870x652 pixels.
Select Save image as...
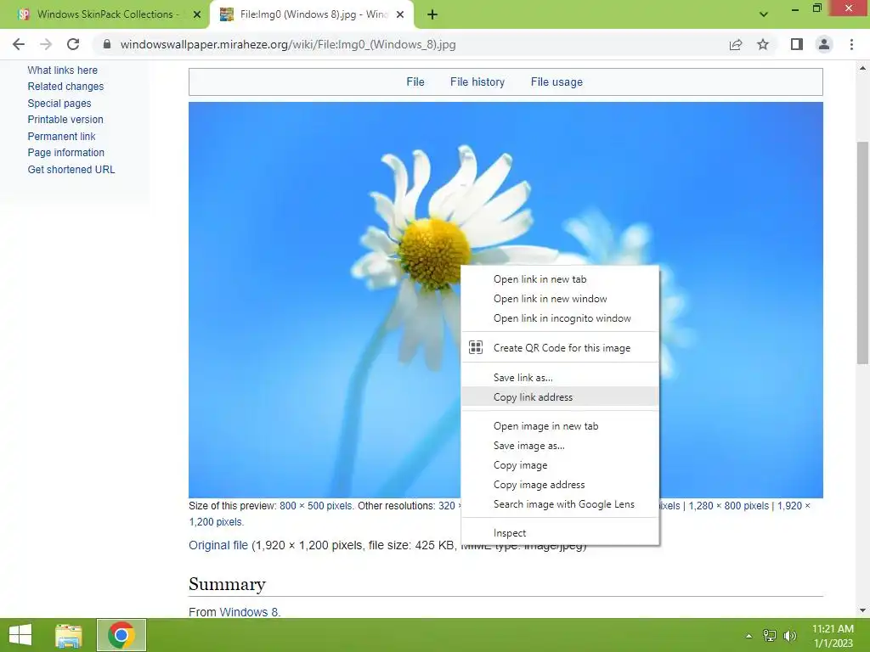coord(560,446)
